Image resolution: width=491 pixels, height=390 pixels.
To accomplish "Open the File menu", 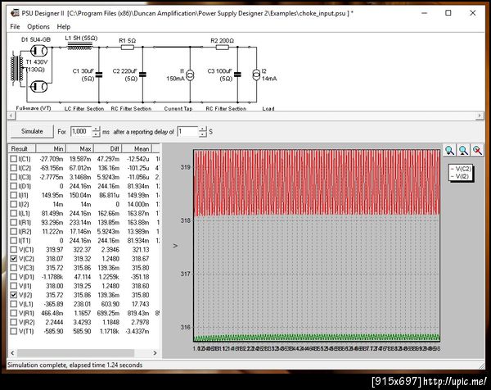I will pos(15,27).
